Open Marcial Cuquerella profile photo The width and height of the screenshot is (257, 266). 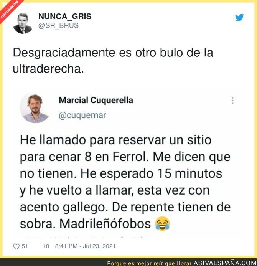35,107
